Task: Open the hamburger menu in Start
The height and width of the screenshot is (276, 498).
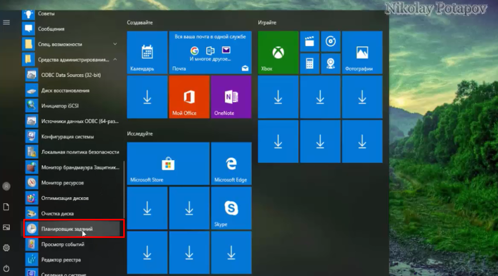Action: (x=6, y=23)
